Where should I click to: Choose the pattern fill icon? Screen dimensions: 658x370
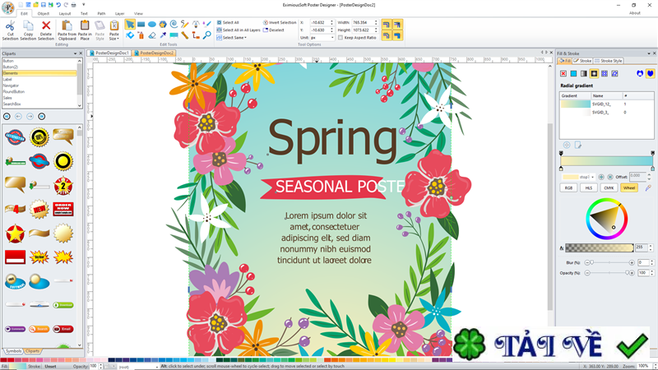605,73
